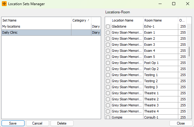Click the Gladstone location name cell
This screenshot has width=194, height=127.
click(127, 26)
